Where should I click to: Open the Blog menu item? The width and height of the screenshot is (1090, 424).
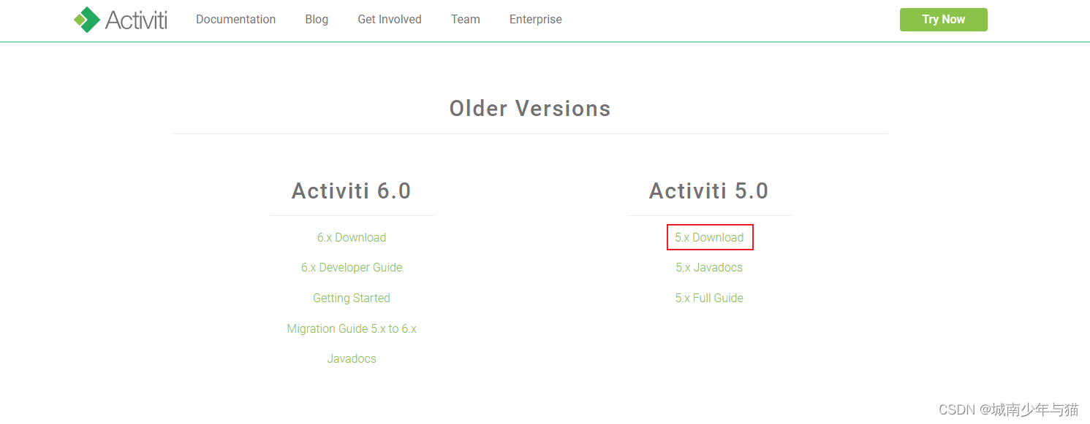click(x=317, y=20)
